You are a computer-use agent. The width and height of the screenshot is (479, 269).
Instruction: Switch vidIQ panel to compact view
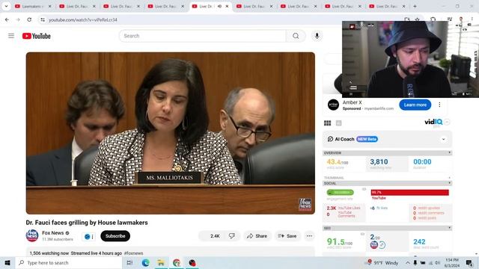tap(338, 123)
